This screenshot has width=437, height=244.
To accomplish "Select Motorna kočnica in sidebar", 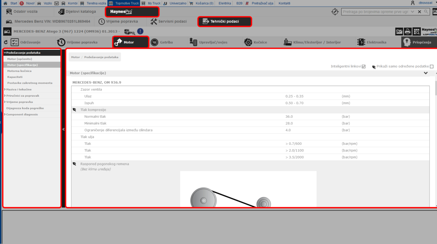I will [19, 71].
